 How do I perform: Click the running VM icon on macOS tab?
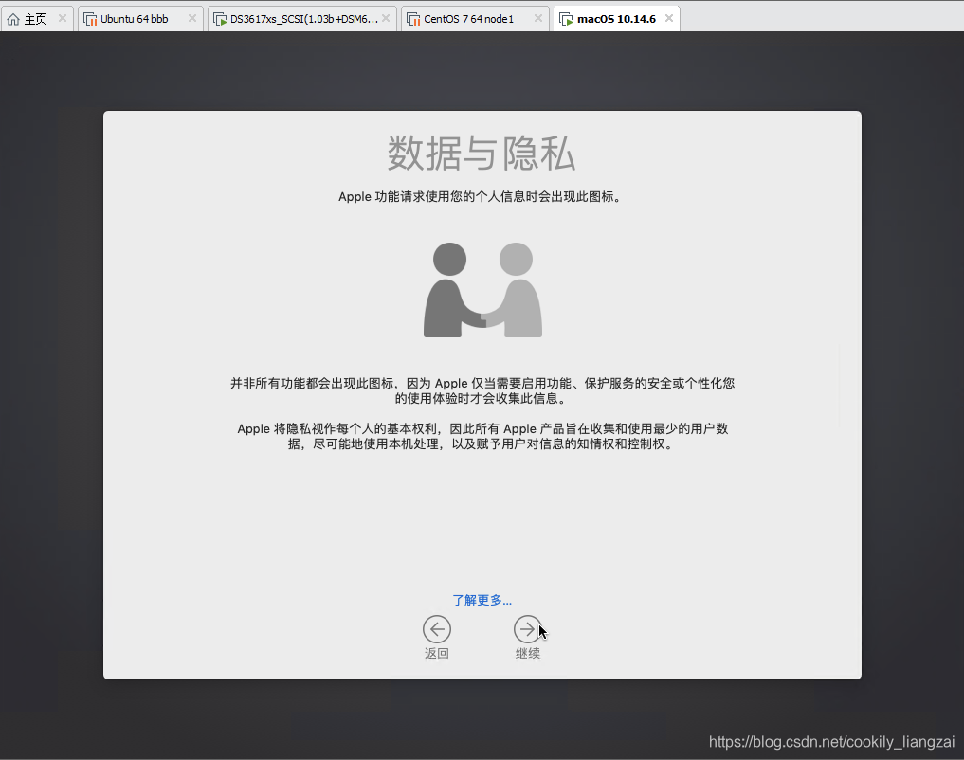[566, 20]
